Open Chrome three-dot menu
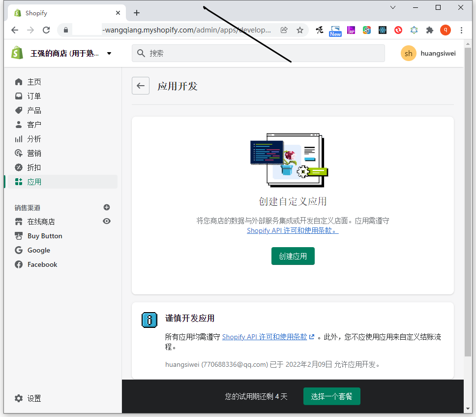The width and height of the screenshot is (476, 417). tap(461, 30)
